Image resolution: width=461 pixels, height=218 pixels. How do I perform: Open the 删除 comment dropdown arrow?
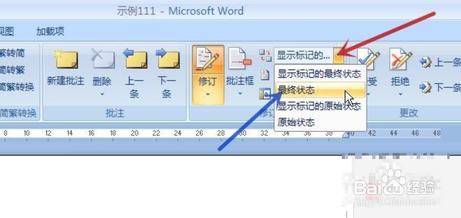coord(102,94)
